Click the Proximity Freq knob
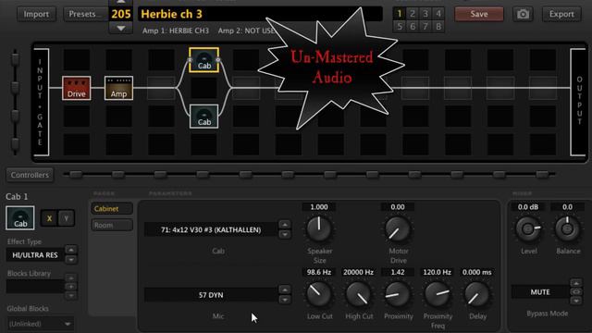The image size is (592, 333). click(x=438, y=294)
